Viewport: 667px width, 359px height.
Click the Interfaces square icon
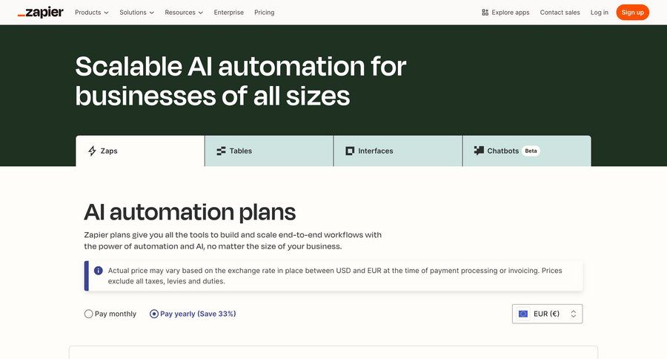[x=350, y=151]
